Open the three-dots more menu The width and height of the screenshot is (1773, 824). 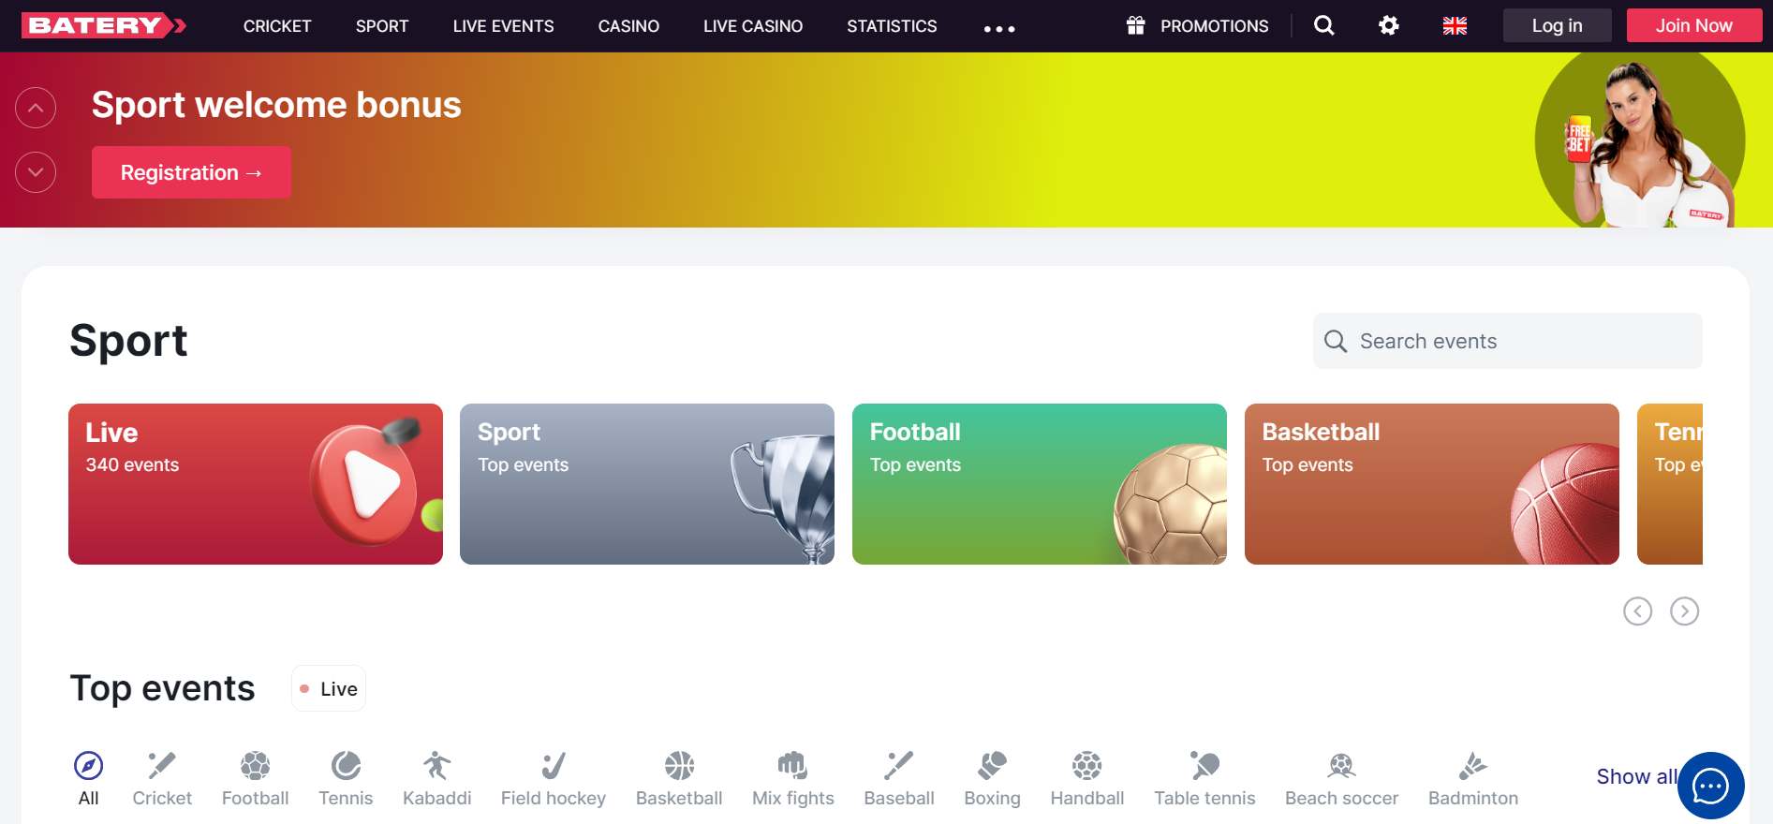click(999, 29)
